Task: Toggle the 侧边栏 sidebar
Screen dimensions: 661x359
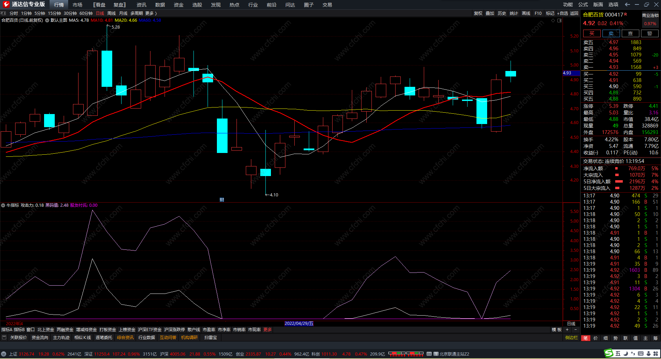Action: pos(571,338)
